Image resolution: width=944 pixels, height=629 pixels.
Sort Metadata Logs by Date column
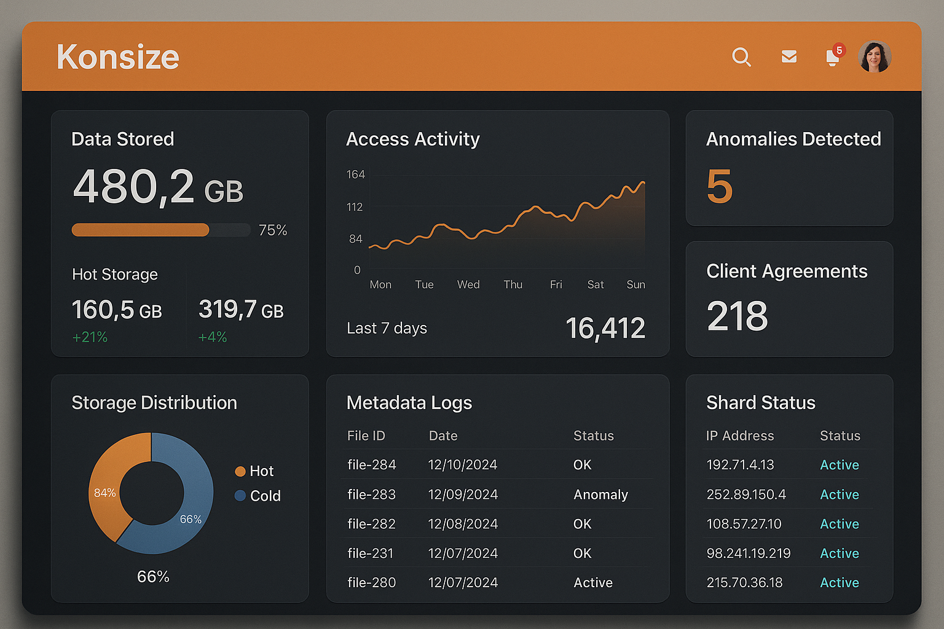tap(443, 436)
